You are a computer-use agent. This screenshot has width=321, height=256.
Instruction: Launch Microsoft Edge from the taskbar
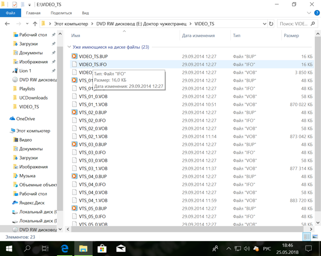[x=65, y=248]
